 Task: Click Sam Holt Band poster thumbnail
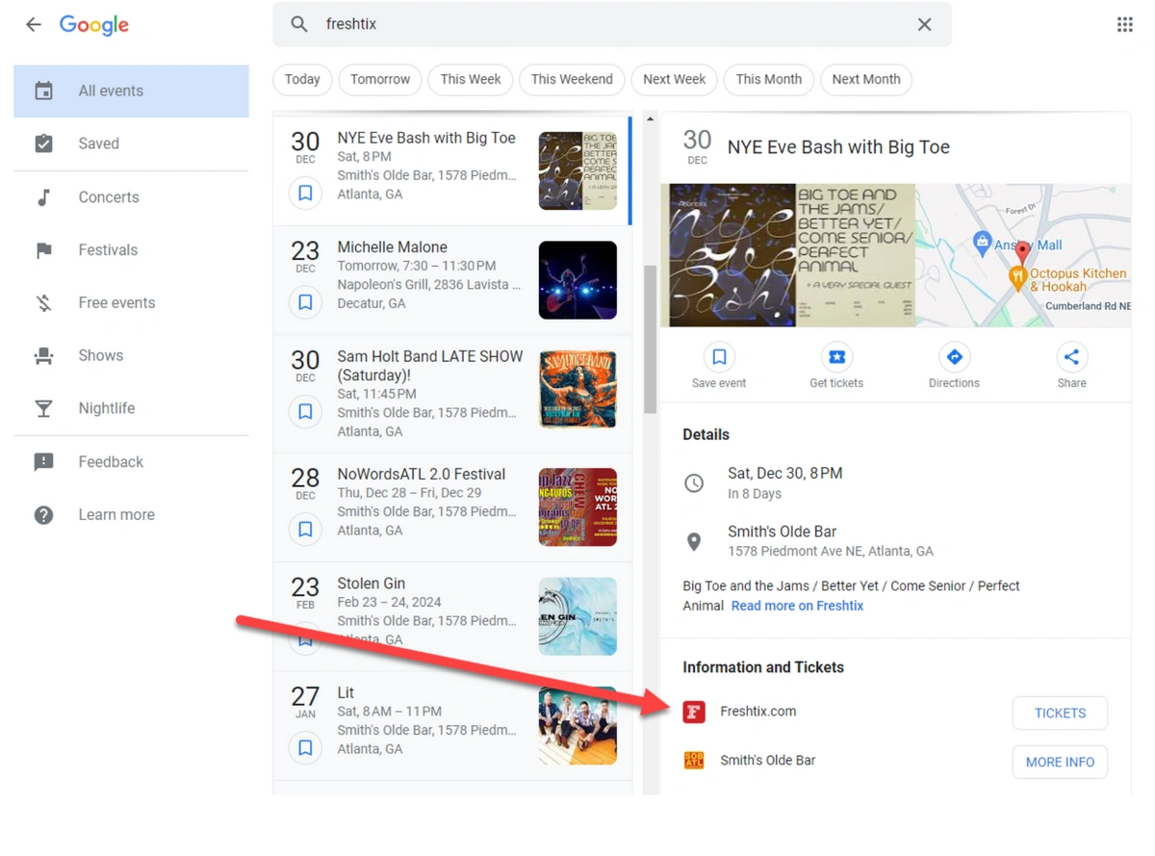[x=577, y=390]
